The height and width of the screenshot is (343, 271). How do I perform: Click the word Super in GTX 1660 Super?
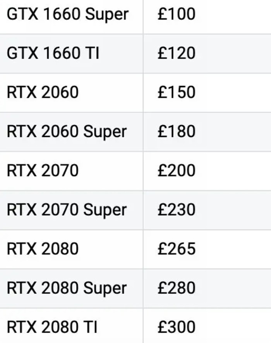pos(107,15)
